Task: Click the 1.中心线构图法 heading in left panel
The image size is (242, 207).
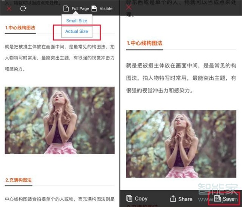Action: tap(20, 28)
